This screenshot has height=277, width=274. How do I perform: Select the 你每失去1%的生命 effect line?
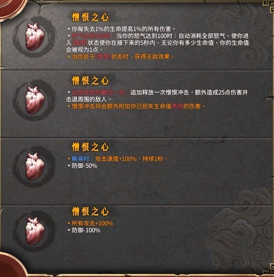pos(122,29)
